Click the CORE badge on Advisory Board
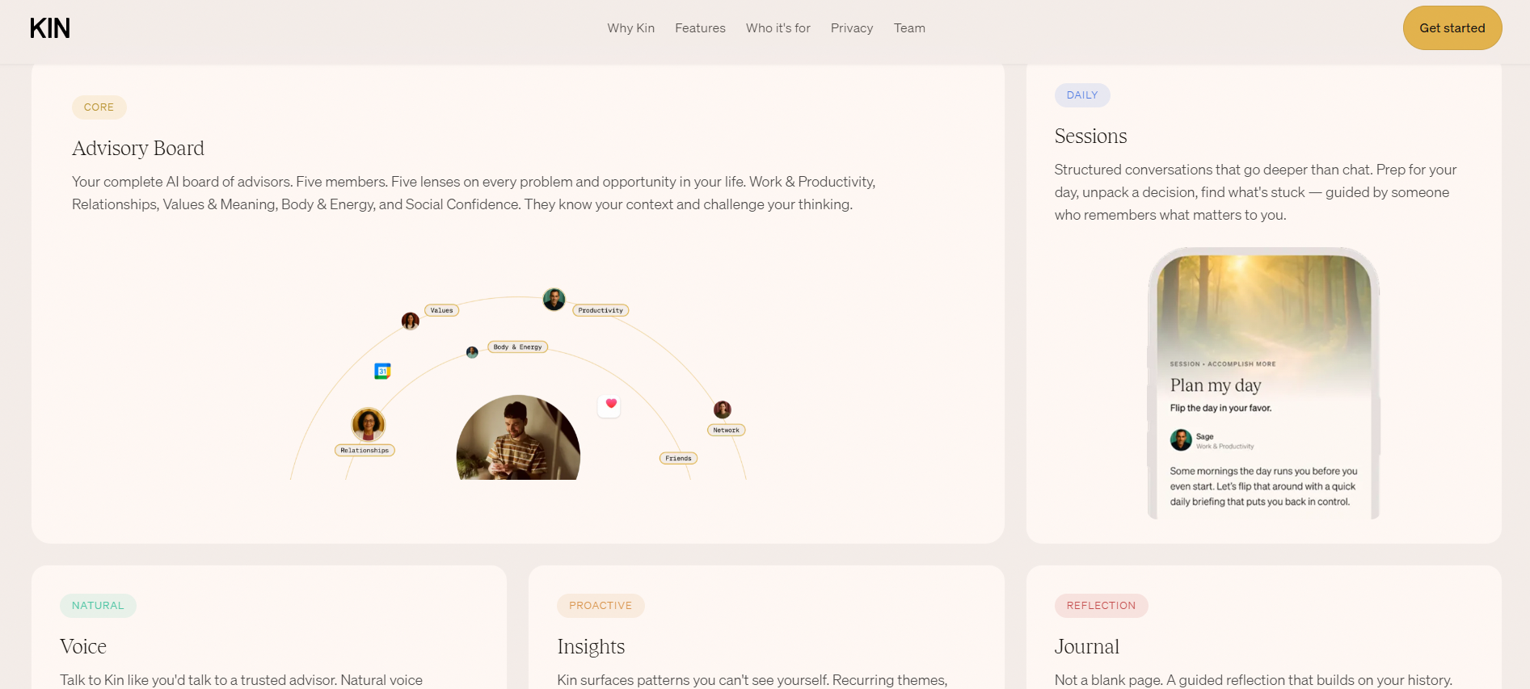Image resolution: width=1530 pixels, height=689 pixels. [99, 107]
